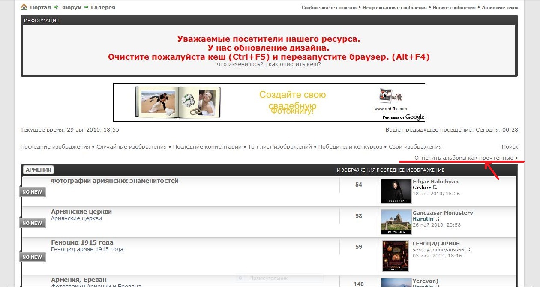540x287 pixels.
Task: Click NO NEW icon for Геноцид 1915 года
Action: [x=33, y=257]
